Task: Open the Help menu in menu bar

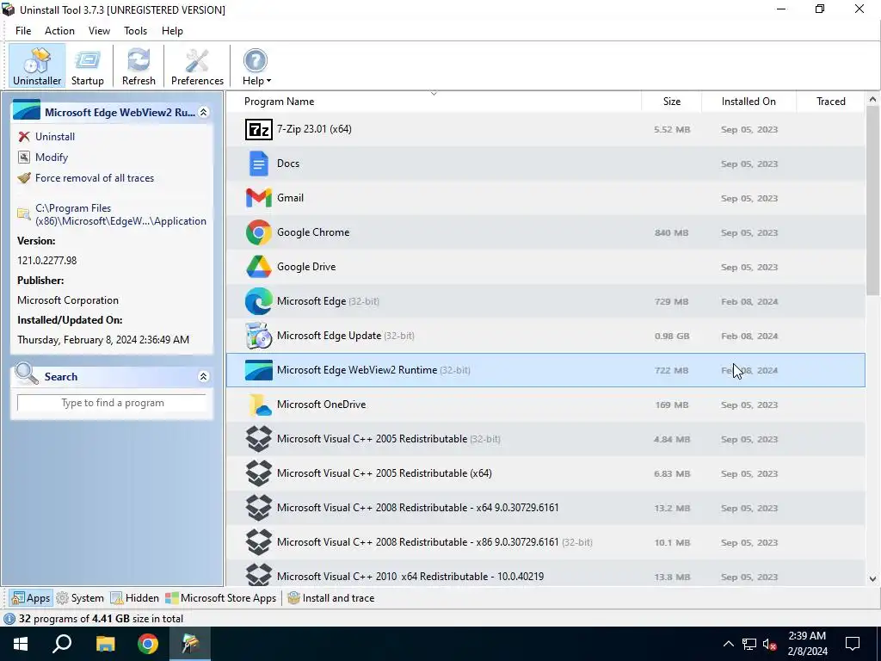Action: (172, 31)
